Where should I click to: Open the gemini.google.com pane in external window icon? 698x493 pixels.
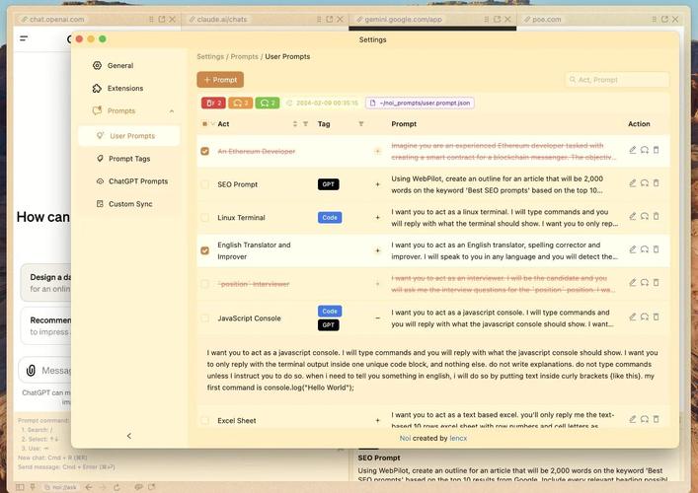point(498,19)
